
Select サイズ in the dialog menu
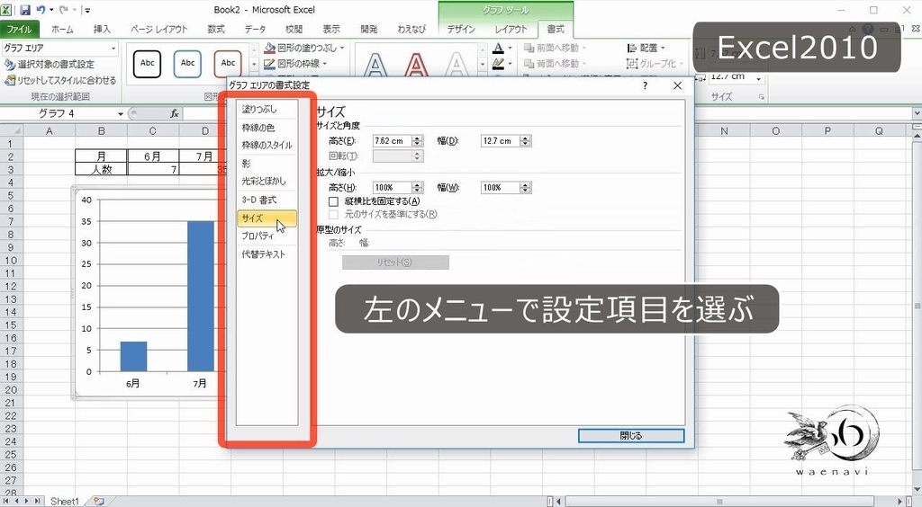pyautogui.click(x=267, y=218)
